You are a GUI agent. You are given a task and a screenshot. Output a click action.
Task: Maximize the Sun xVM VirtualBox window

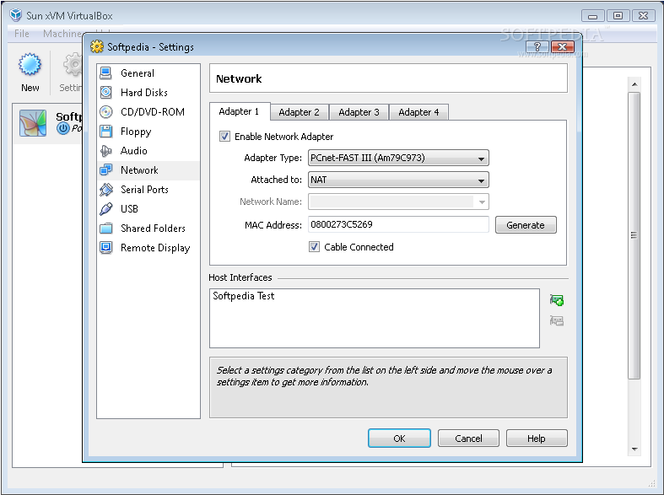coord(618,16)
